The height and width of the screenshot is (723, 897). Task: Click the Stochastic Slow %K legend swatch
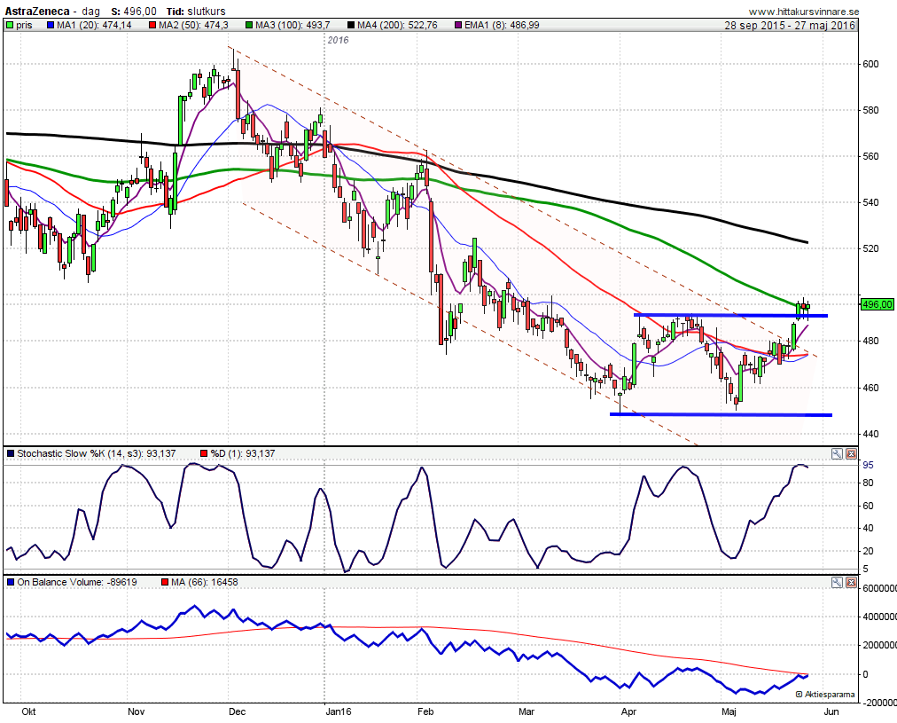[x=11, y=454]
